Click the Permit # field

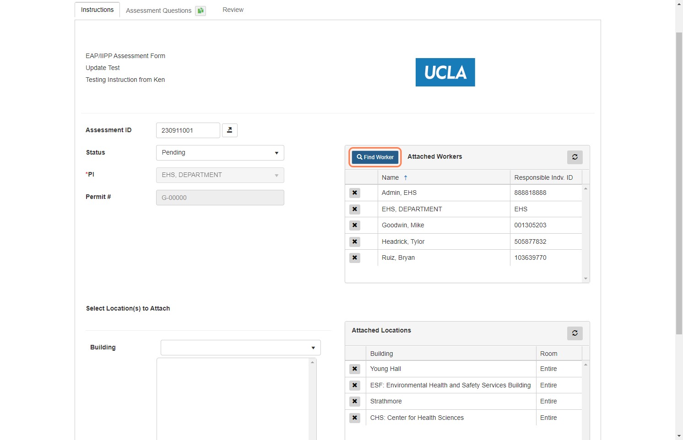pyautogui.click(x=220, y=198)
